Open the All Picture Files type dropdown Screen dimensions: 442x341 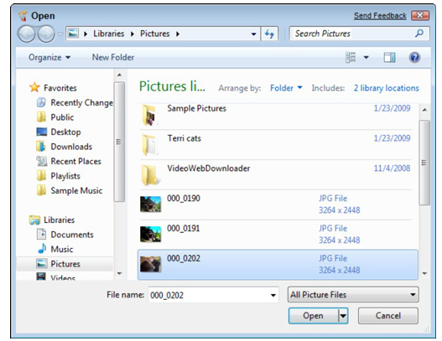pos(353,295)
